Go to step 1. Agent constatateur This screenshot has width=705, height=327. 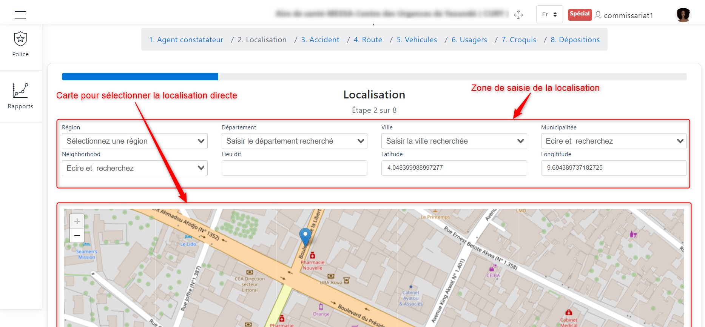coord(186,40)
